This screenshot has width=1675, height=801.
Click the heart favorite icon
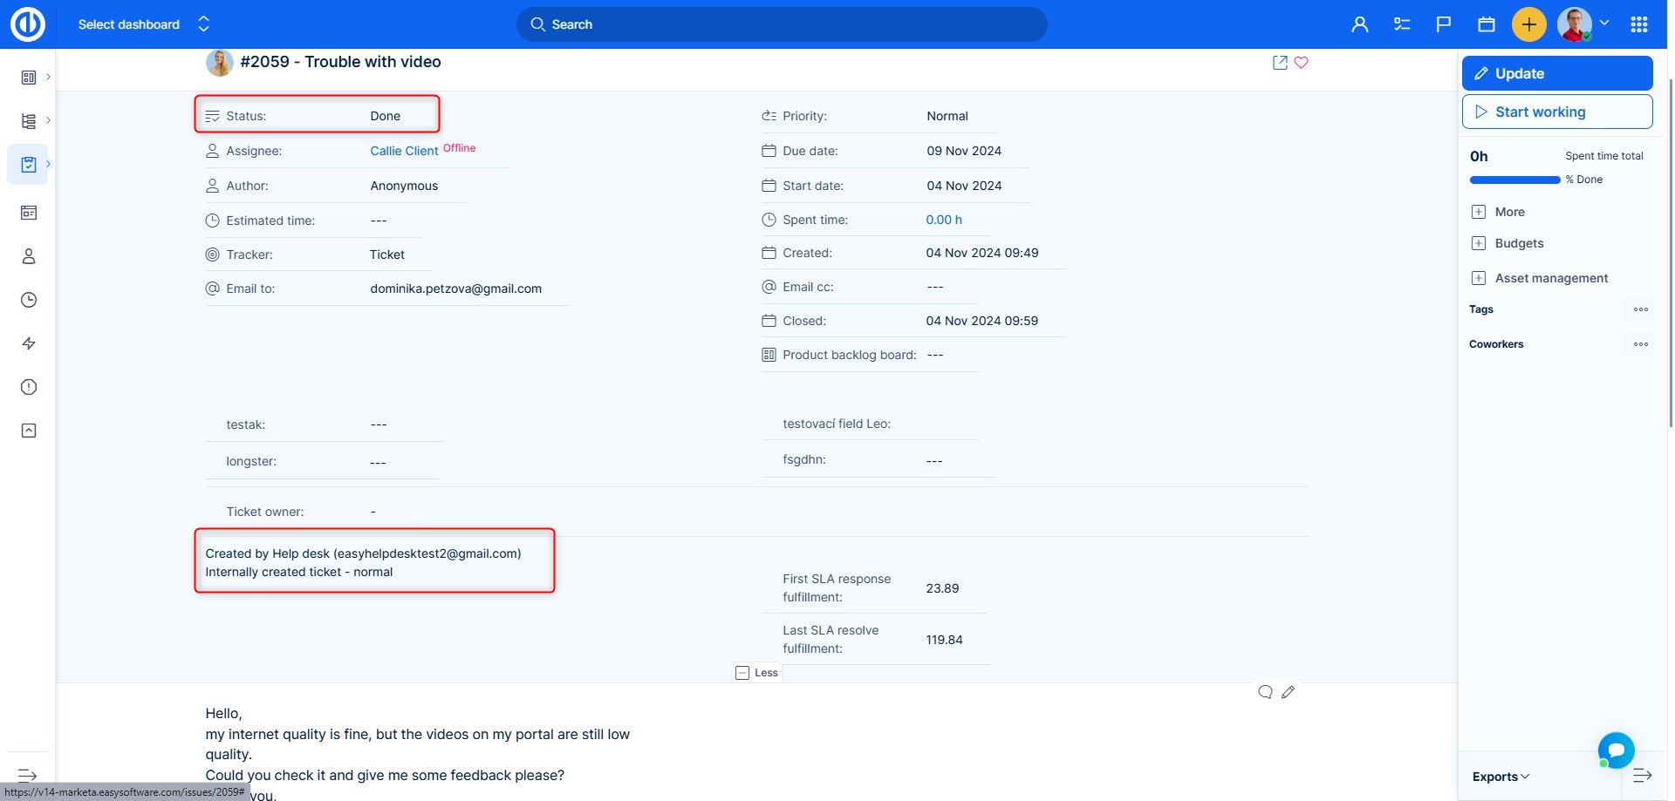coord(1301,63)
